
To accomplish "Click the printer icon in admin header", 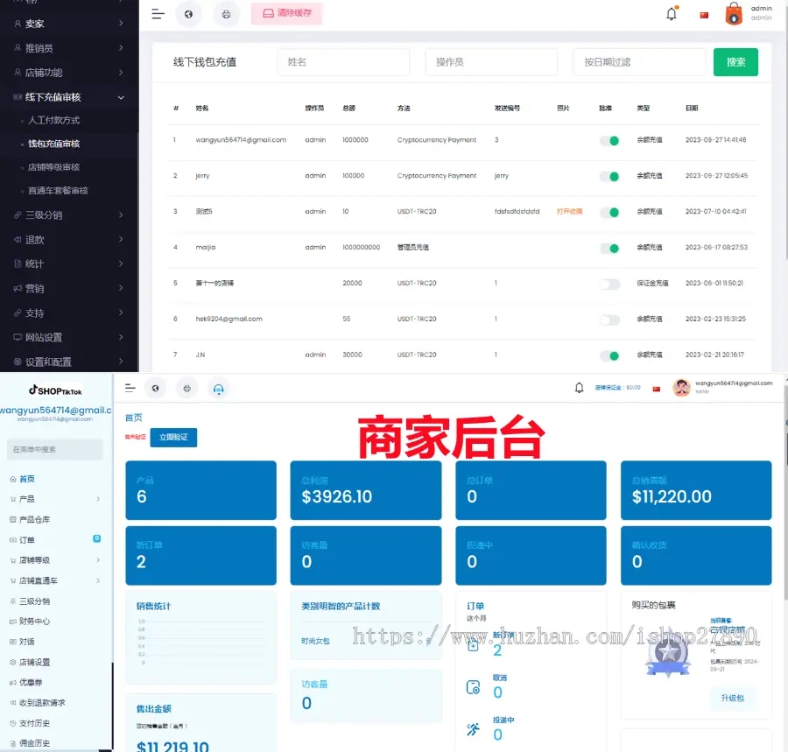I will tap(226, 14).
